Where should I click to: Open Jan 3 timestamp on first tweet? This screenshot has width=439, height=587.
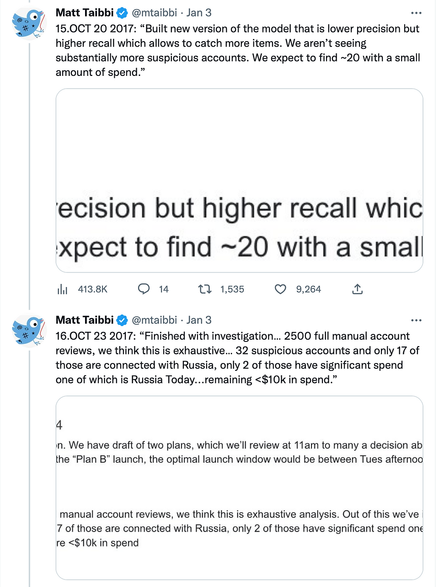(x=199, y=13)
